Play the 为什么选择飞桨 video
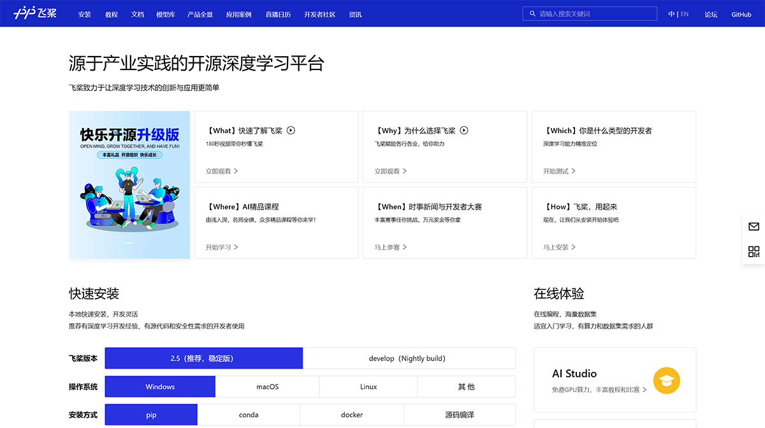Viewport: 765px width, 428px height. 463,130
